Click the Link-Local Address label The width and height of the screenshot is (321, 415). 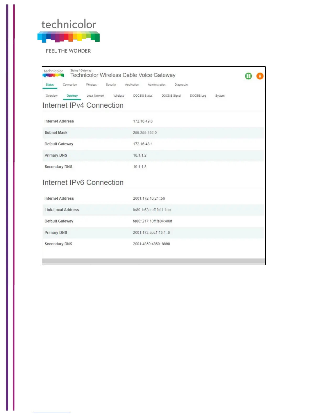tap(62, 210)
